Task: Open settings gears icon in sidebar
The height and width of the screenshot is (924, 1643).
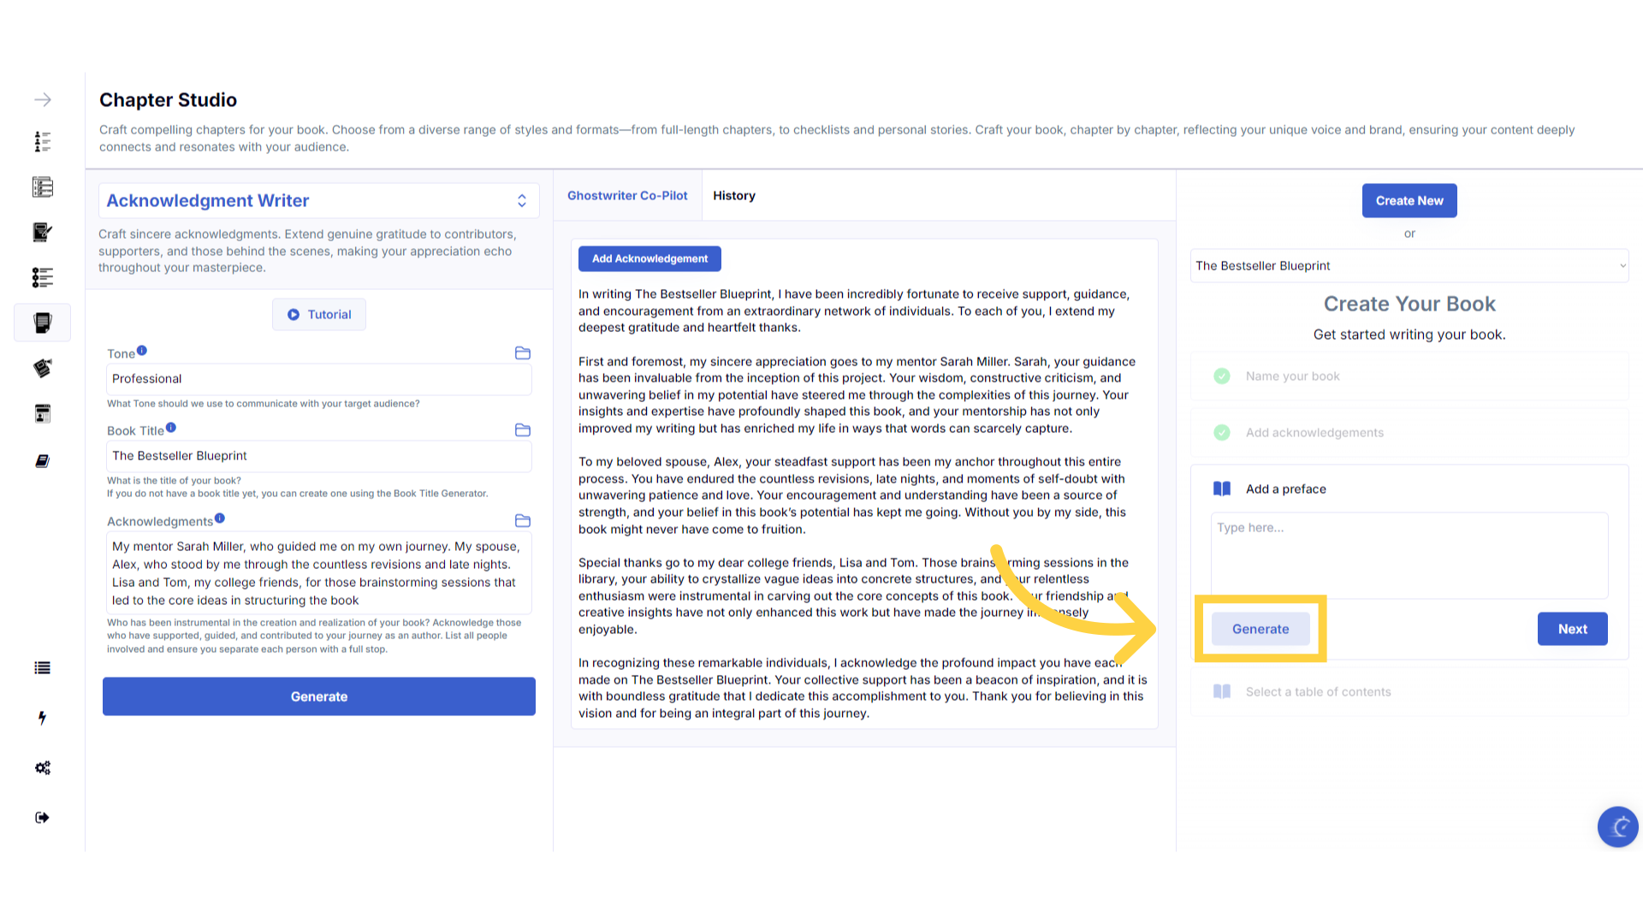Action: tap(42, 767)
